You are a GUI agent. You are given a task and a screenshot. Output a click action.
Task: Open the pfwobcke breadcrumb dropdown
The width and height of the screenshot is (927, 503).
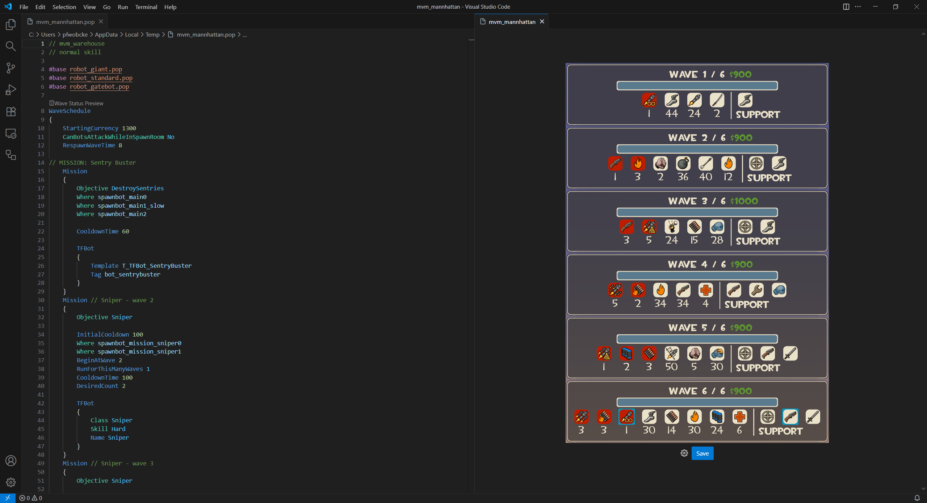(x=75, y=34)
